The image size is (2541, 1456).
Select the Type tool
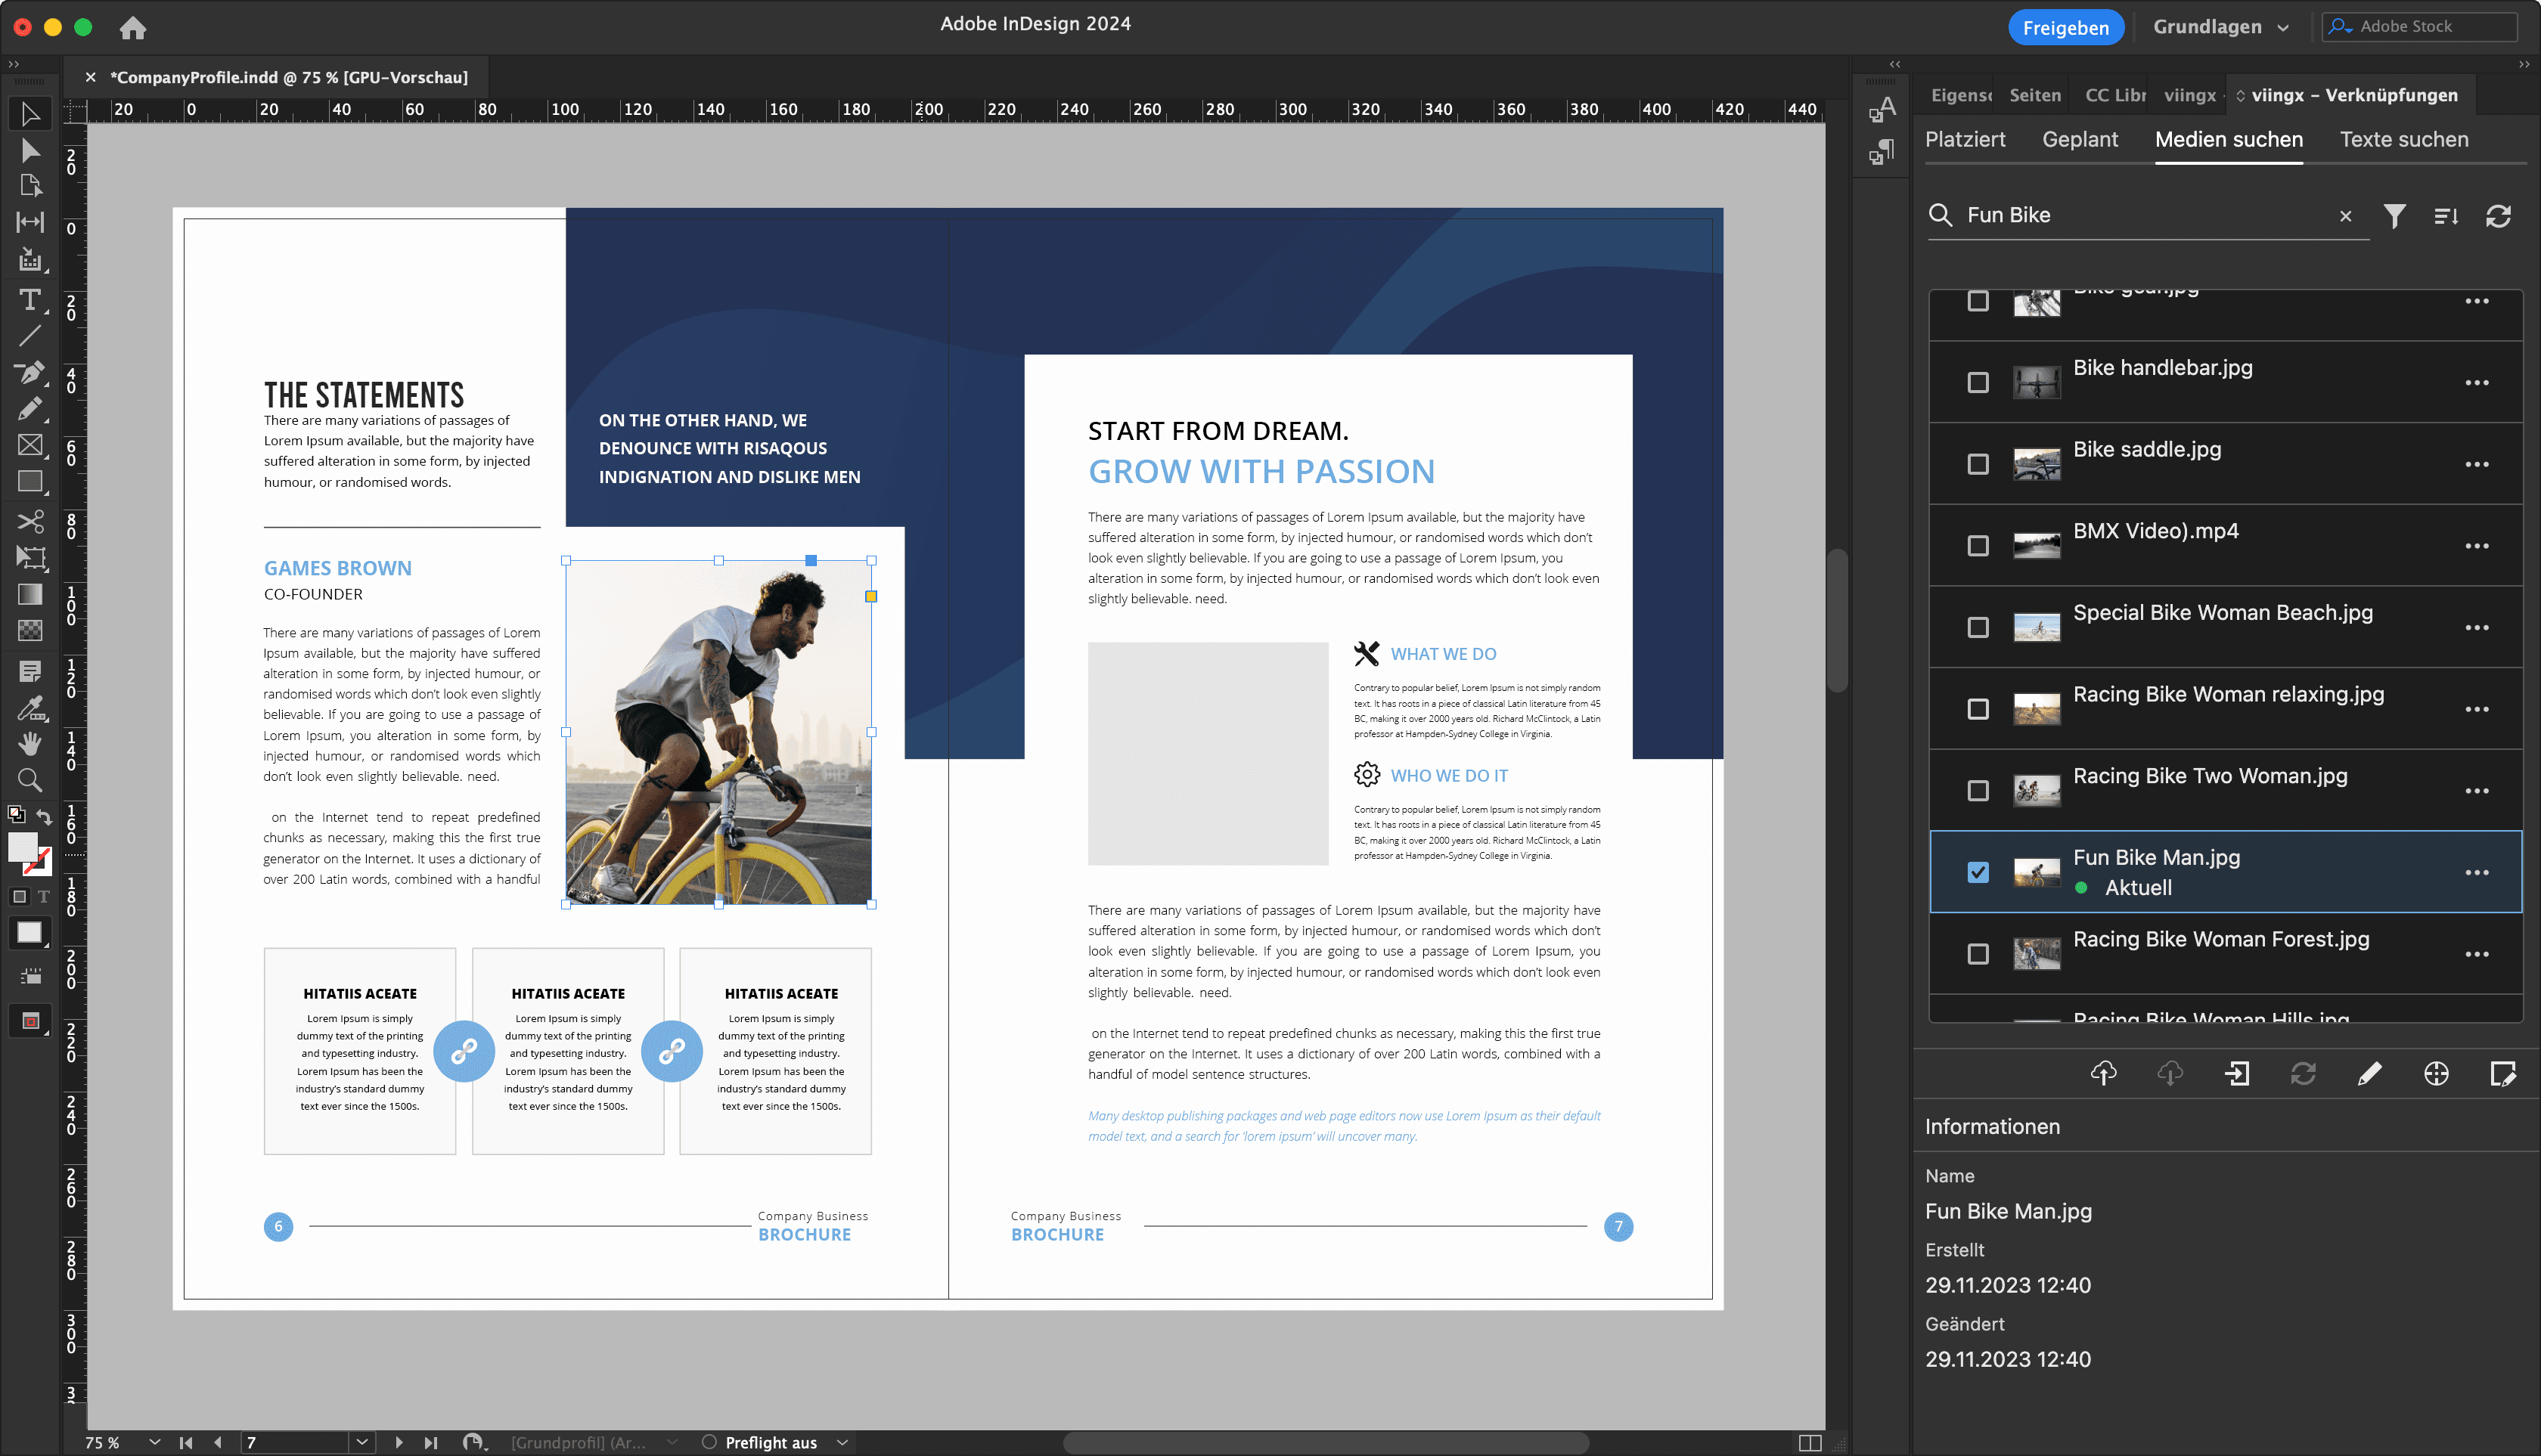click(x=29, y=299)
